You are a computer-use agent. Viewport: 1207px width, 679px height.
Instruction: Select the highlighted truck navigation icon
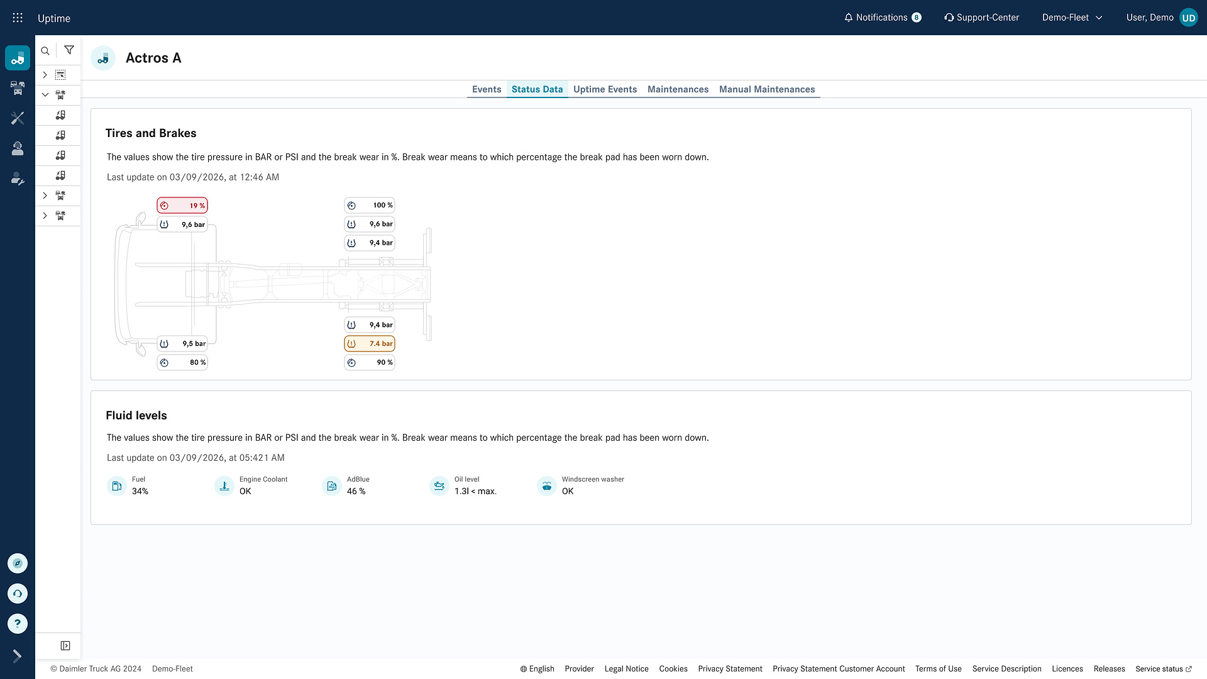pyautogui.click(x=18, y=58)
